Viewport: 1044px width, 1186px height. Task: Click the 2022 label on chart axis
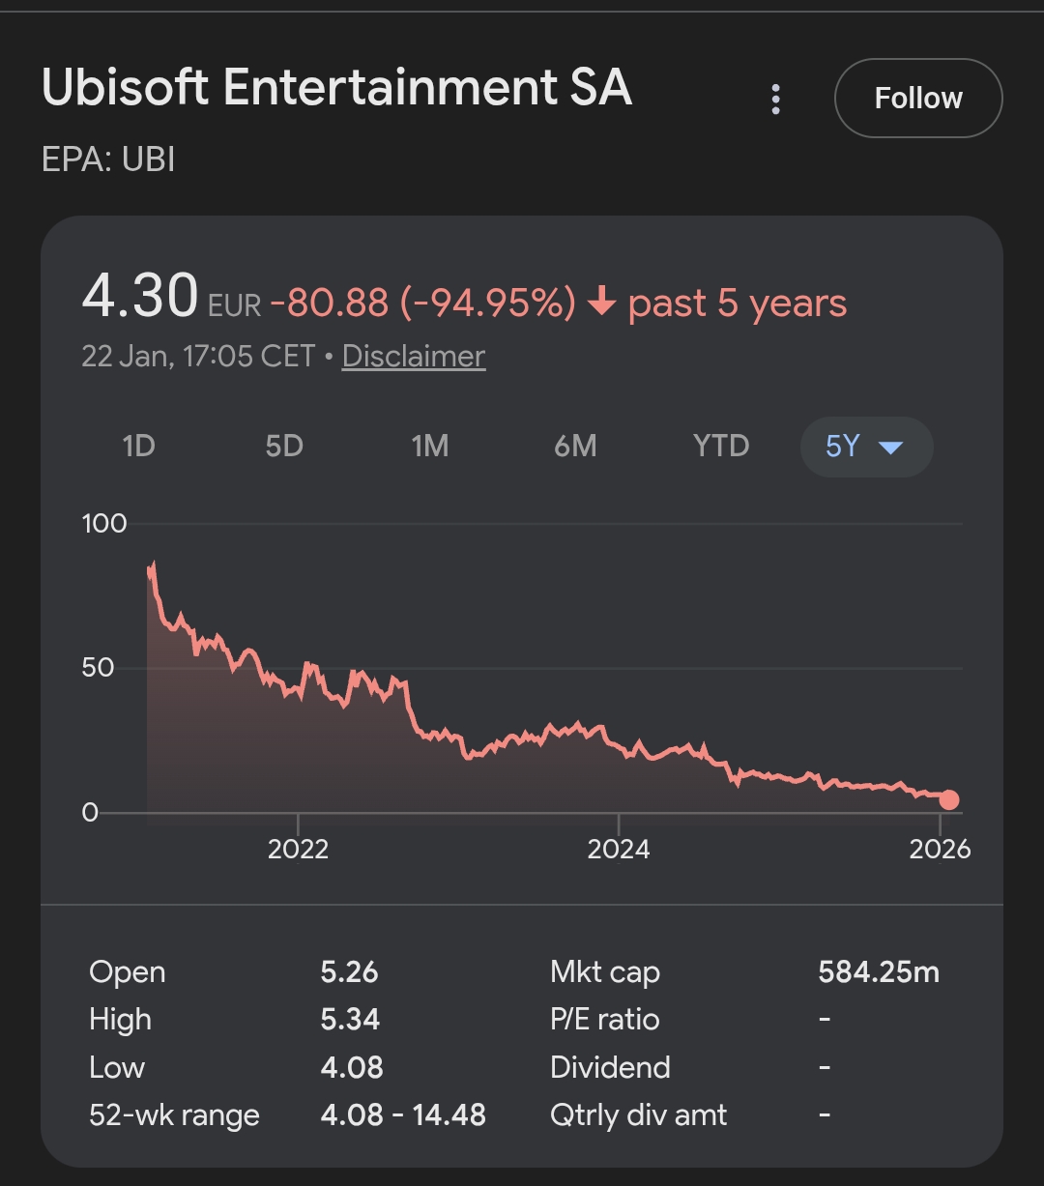click(x=298, y=849)
